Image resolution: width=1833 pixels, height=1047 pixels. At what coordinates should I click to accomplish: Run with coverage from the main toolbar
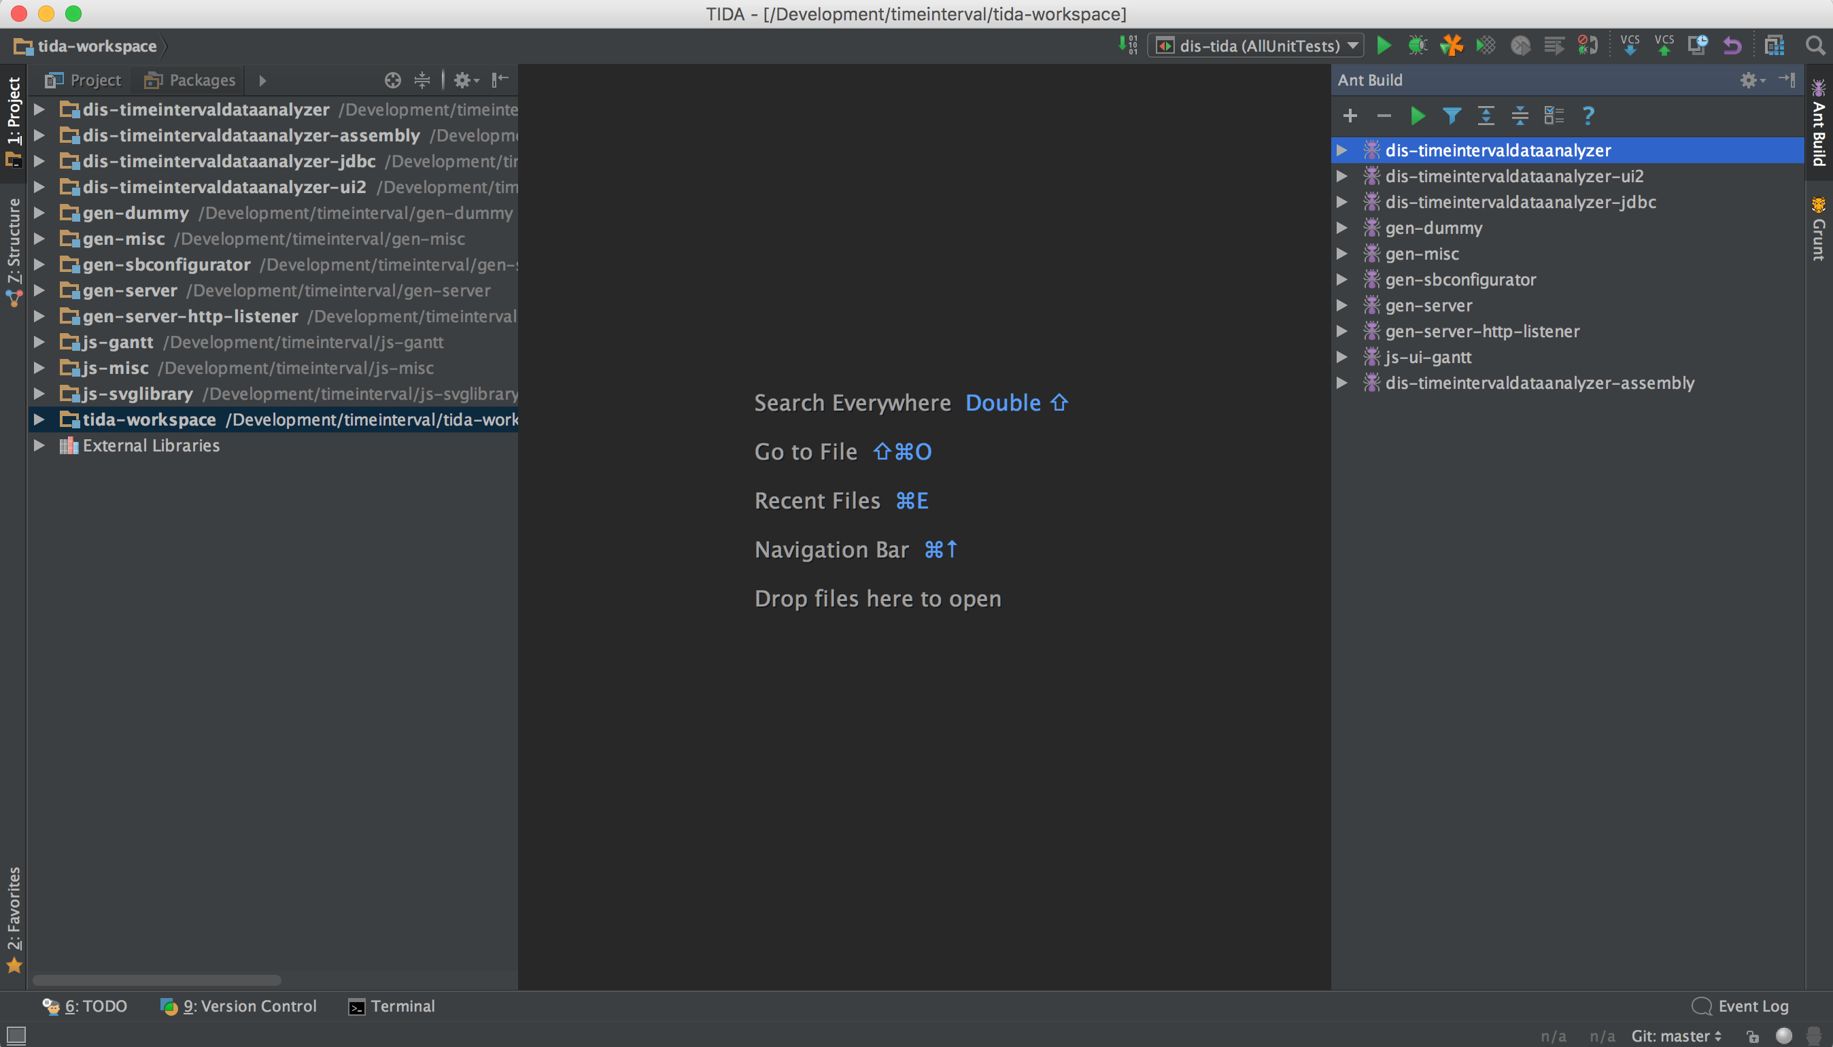point(1486,46)
